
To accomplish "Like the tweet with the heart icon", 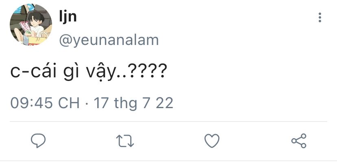I will 212,141.
